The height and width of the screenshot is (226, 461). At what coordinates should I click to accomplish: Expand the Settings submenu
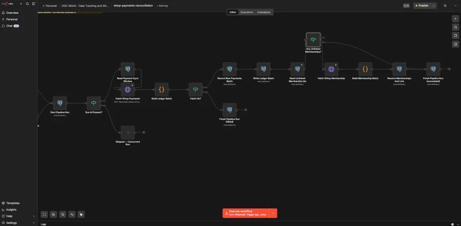pos(34,223)
